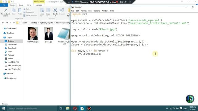Click Python IDLE taskbar icon

(82, 108)
